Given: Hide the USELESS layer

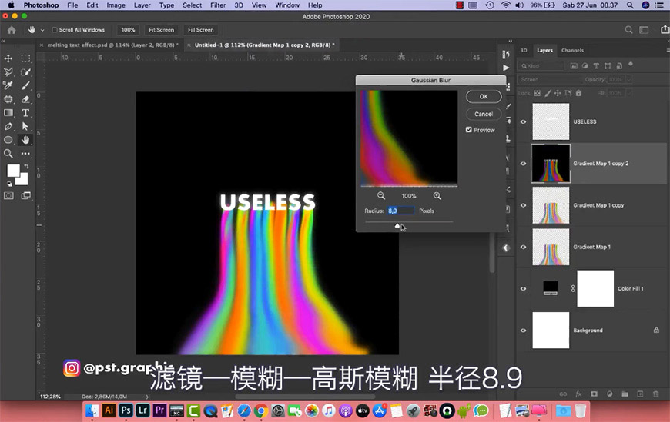Looking at the screenshot, I should coord(524,121).
